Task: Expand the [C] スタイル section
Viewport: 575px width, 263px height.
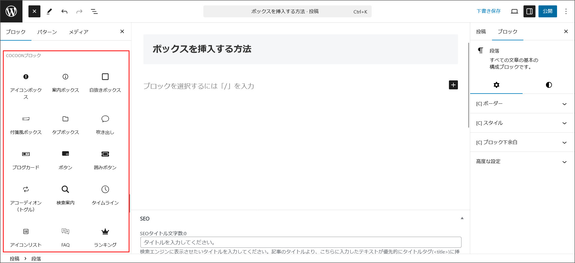Action: 521,123
